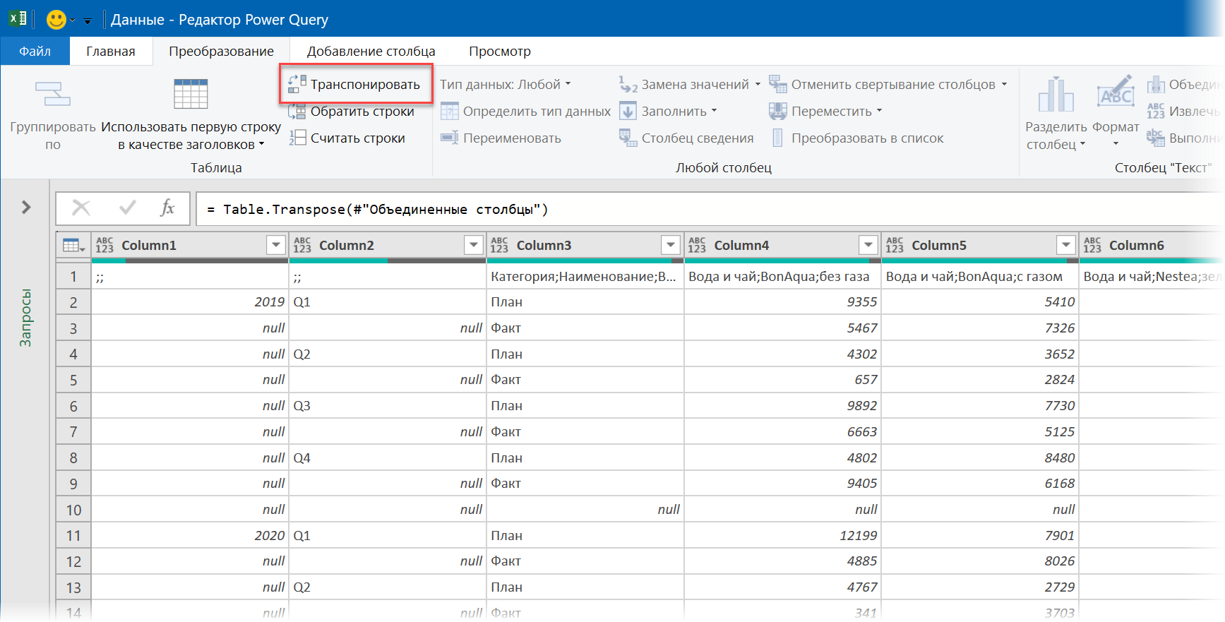Image resolution: width=1225 pixels, height=622 pixels.
Task: Click Отменить свертывание столбцов button label
Action: point(893,84)
